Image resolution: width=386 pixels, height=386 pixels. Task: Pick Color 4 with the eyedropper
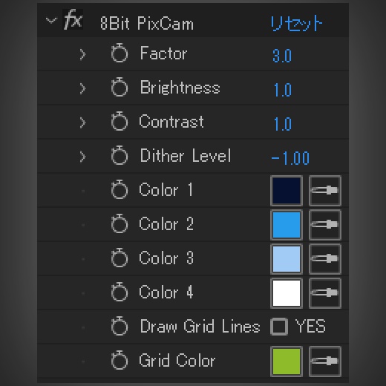pos(325,293)
